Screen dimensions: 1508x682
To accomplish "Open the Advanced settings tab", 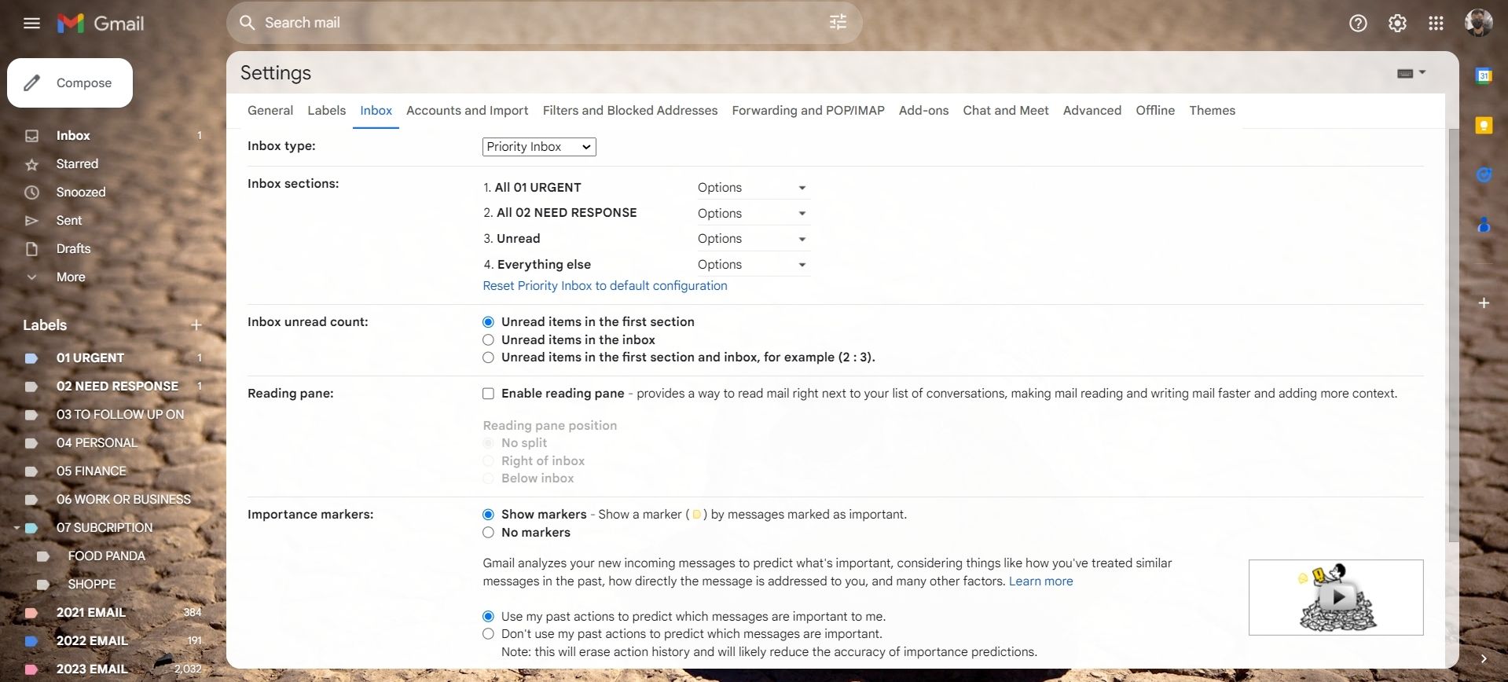I will [x=1092, y=111].
